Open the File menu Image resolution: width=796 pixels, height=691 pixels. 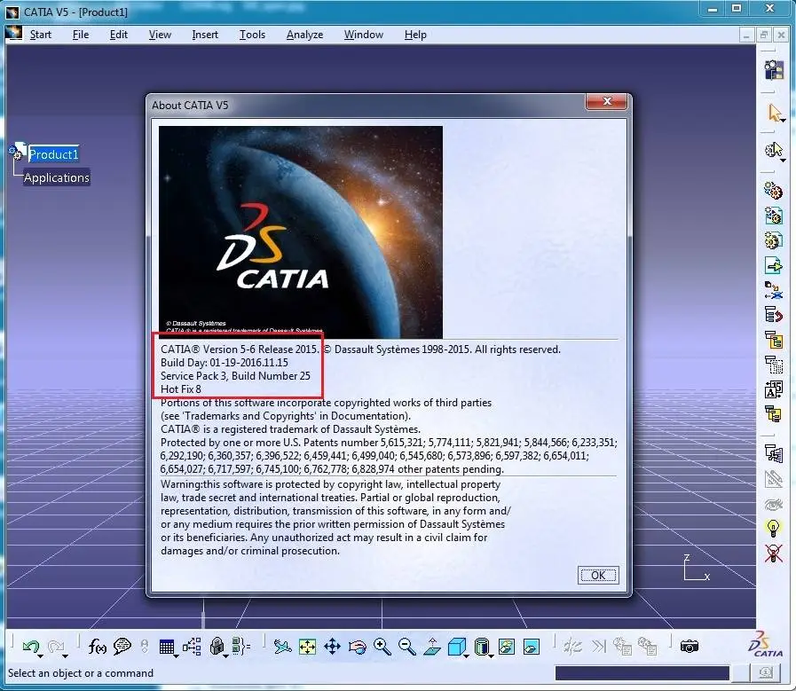point(80,35)
